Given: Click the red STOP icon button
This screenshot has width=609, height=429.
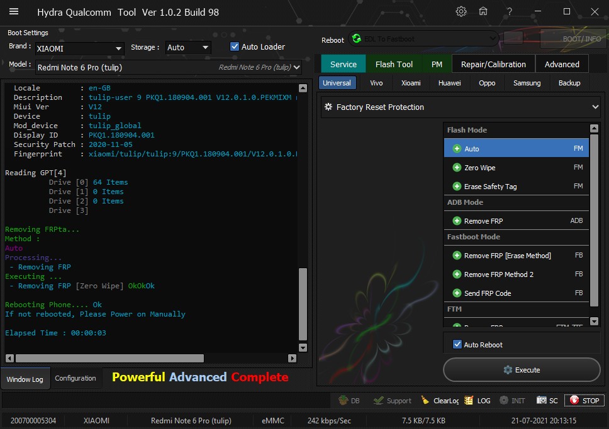Looking at the screenshot, I should 574,400.
